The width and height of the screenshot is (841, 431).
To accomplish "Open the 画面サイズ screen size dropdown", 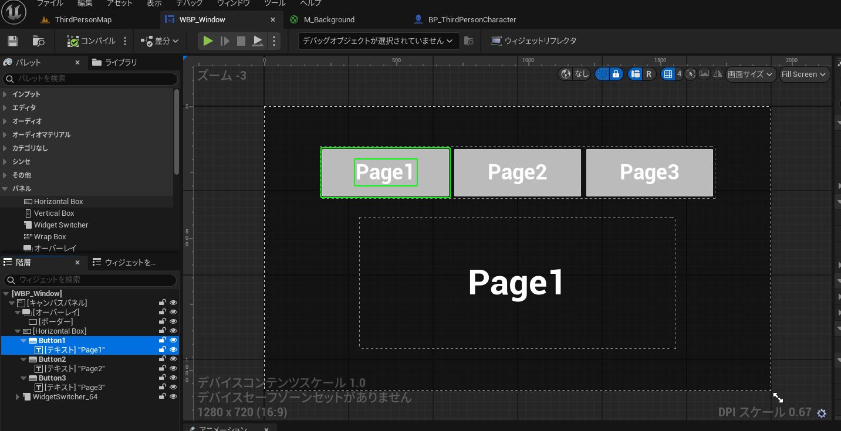I will pyautogui.click(x=750, y=74).
